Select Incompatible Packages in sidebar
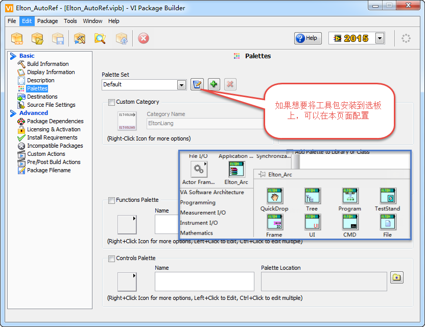Viewport: 425px width, 327px height. coord(55,146)
